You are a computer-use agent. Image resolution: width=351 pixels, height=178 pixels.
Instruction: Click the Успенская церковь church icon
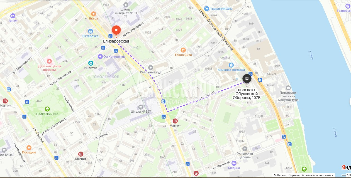point(245,149)
